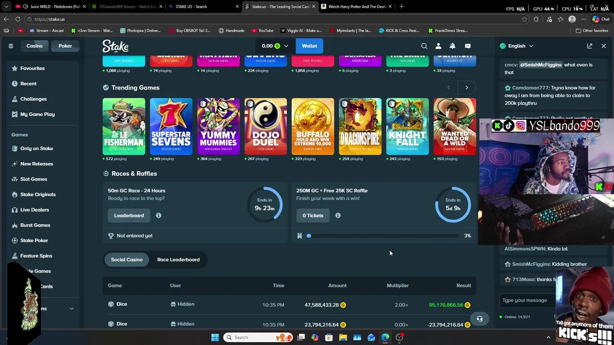Click the Stake logo
Viewport: 614px width, 345px height.
tap(115, 46)
